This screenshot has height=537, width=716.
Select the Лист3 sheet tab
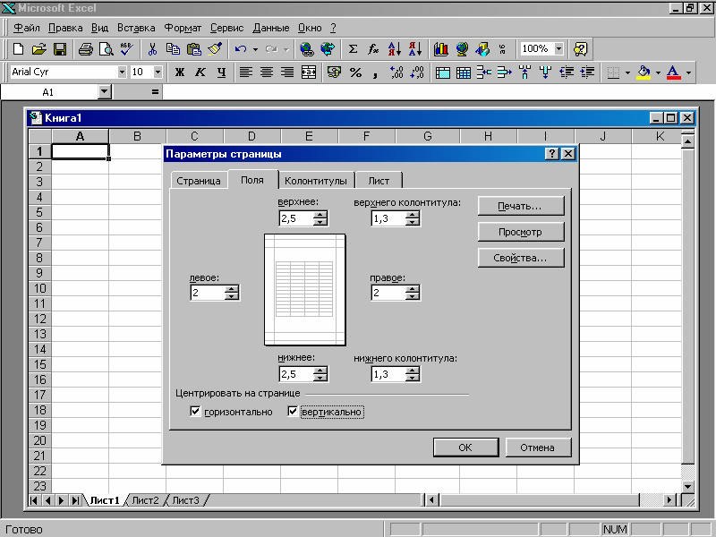point(186,500)
